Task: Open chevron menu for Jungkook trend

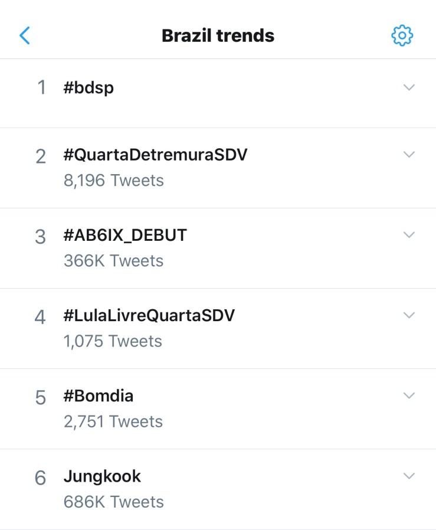Action: tap(409, 476)
